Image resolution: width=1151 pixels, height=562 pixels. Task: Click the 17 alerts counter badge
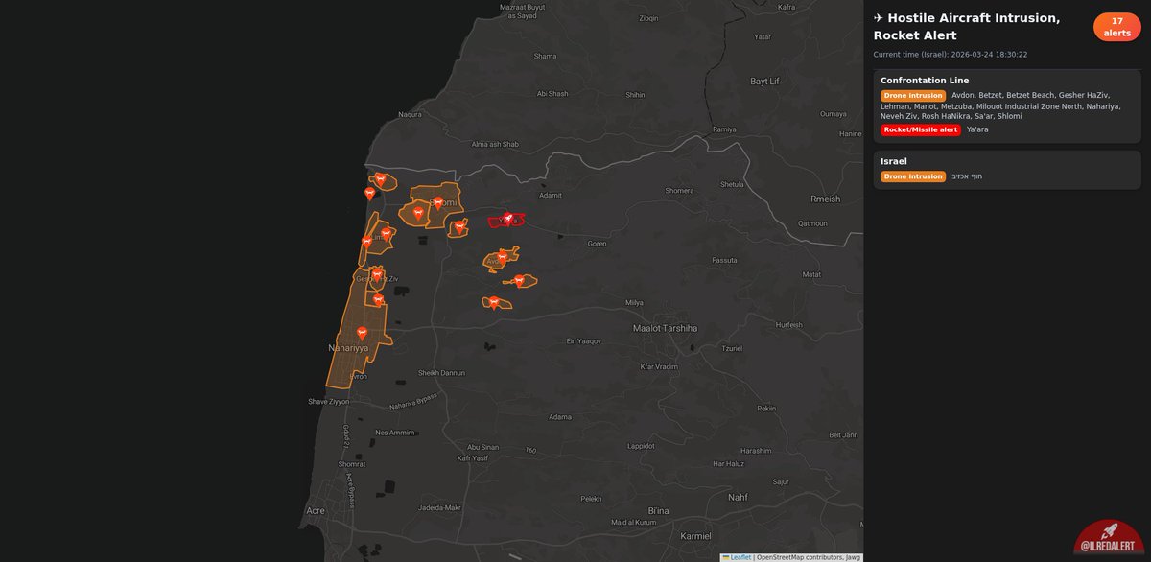[1116, 27]
